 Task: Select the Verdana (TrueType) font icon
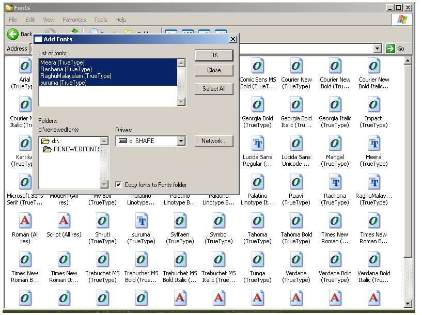pos(296,260)
